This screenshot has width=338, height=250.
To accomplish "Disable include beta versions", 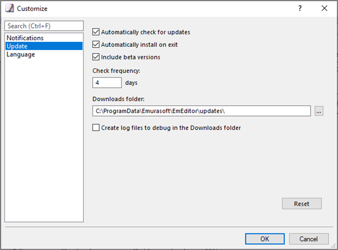I will point(95,57).
